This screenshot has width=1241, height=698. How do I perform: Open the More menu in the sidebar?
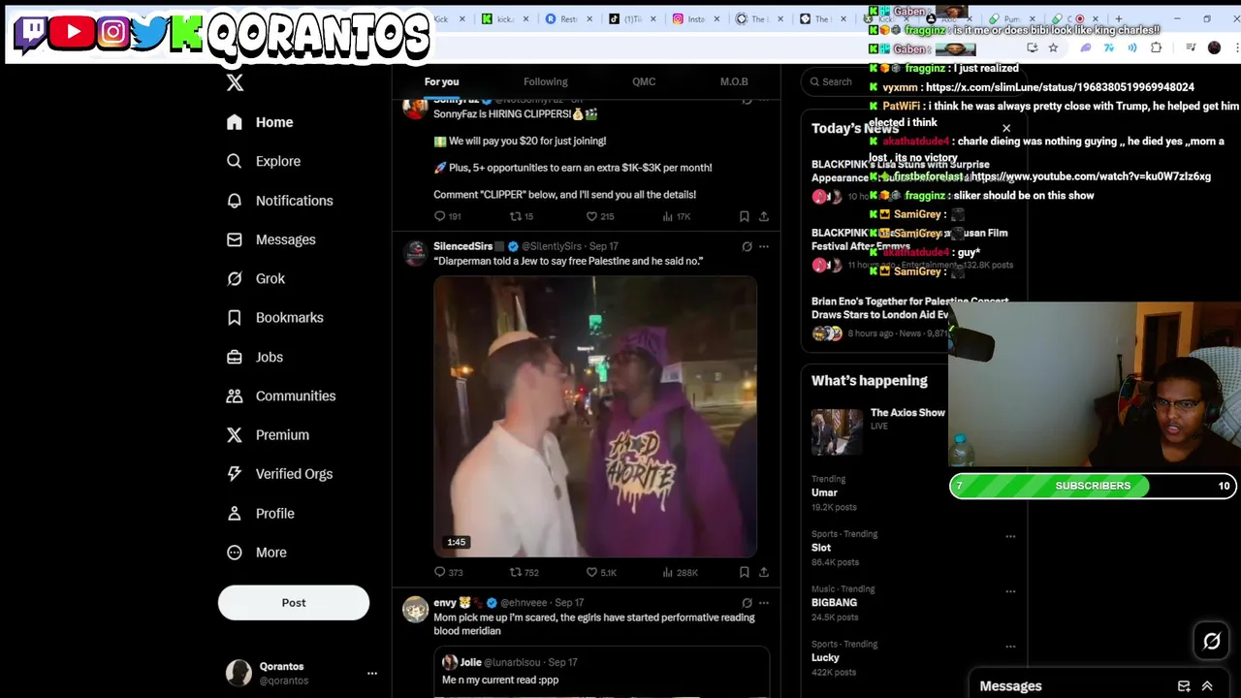[256, 553]
